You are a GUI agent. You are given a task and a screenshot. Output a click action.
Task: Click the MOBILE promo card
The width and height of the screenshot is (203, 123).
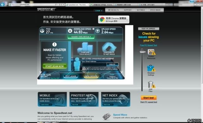52,99
